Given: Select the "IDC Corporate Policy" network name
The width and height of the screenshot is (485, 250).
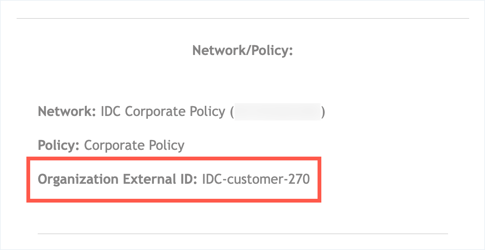Looking at the screenshot, I should point(163,112).
